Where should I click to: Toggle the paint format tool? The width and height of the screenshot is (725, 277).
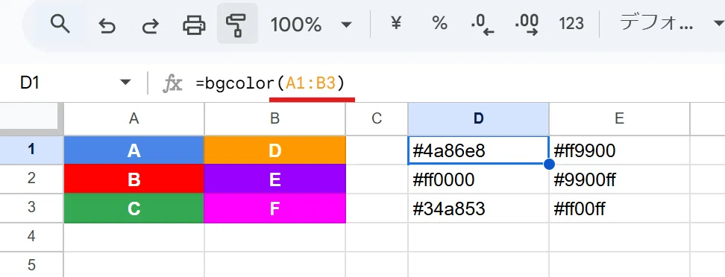pos(237,24)
